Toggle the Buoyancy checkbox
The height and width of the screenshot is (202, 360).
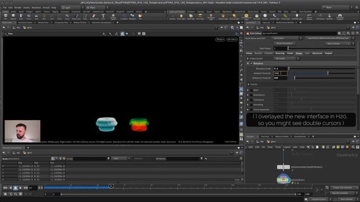click(251, 63)
